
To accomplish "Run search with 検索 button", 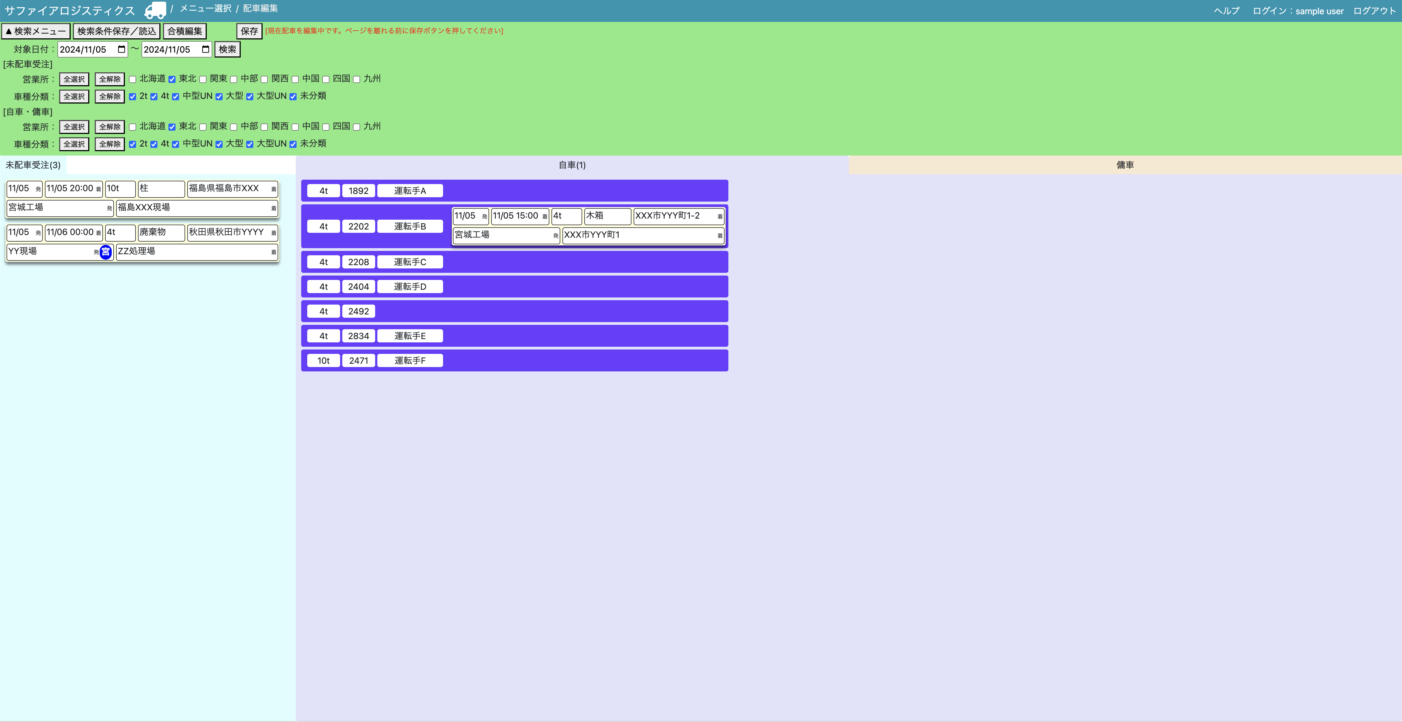I will 228,50.
